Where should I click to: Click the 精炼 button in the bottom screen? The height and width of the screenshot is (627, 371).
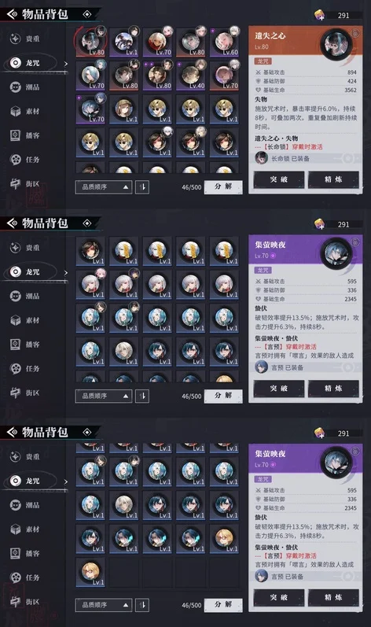(333, 597)
